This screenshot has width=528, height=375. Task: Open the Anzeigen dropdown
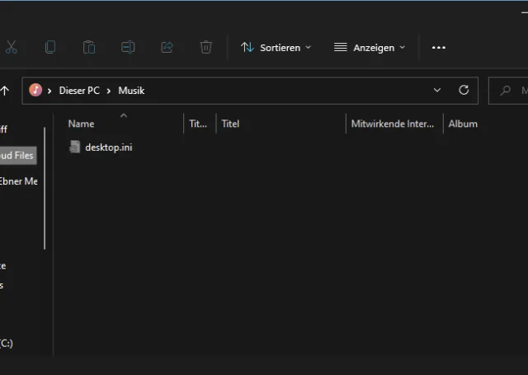370,48
